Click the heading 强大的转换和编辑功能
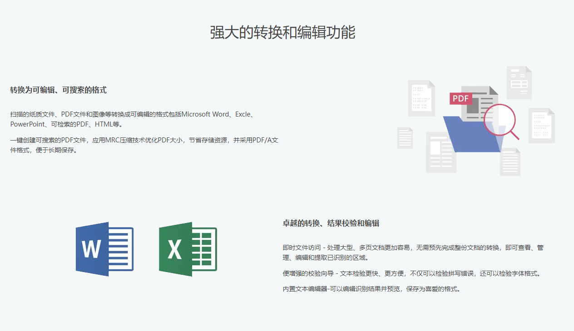The height and width of the screenshot is (331, 574). coord(282,33)
